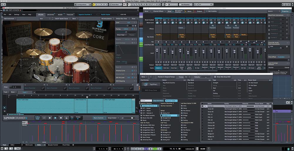Click the stop button in Superior Drummer transport

[x=50, y=118]
